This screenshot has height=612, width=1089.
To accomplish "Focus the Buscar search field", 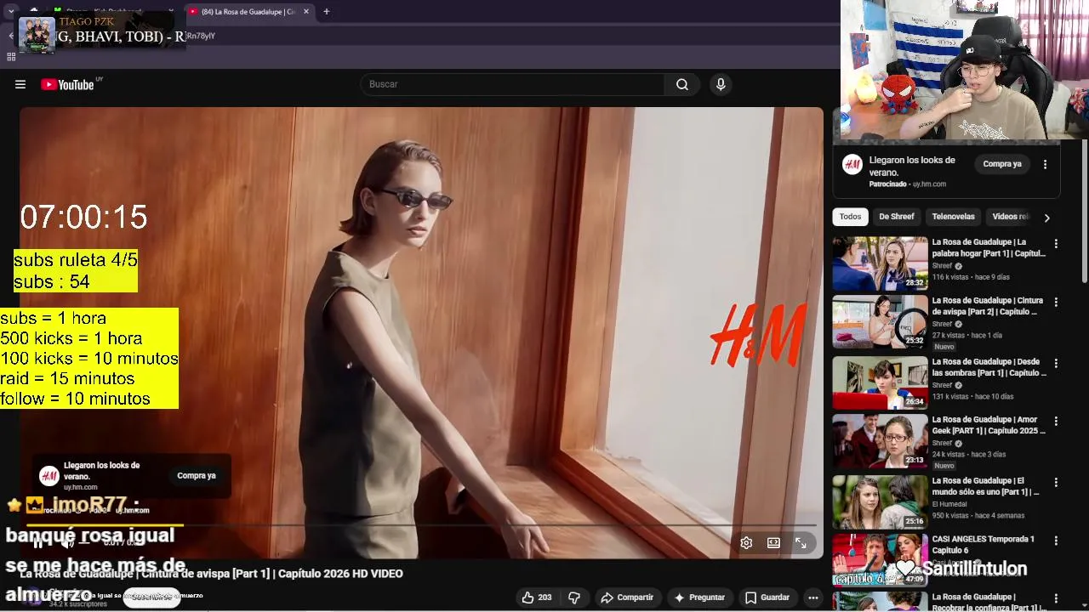I will click(512, 84).
